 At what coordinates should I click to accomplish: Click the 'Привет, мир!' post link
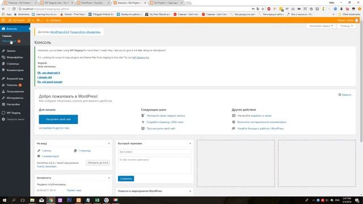74,190
